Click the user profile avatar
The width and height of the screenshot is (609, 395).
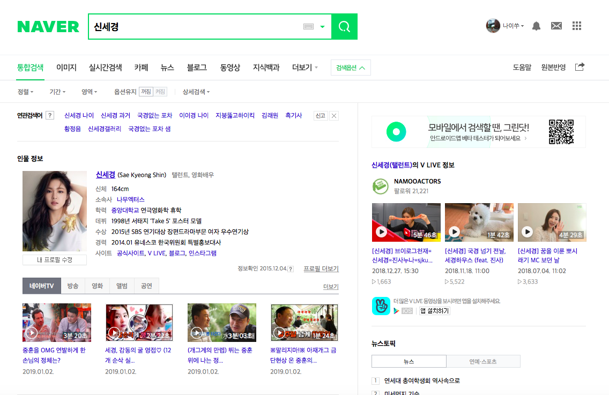pos(493,26)
